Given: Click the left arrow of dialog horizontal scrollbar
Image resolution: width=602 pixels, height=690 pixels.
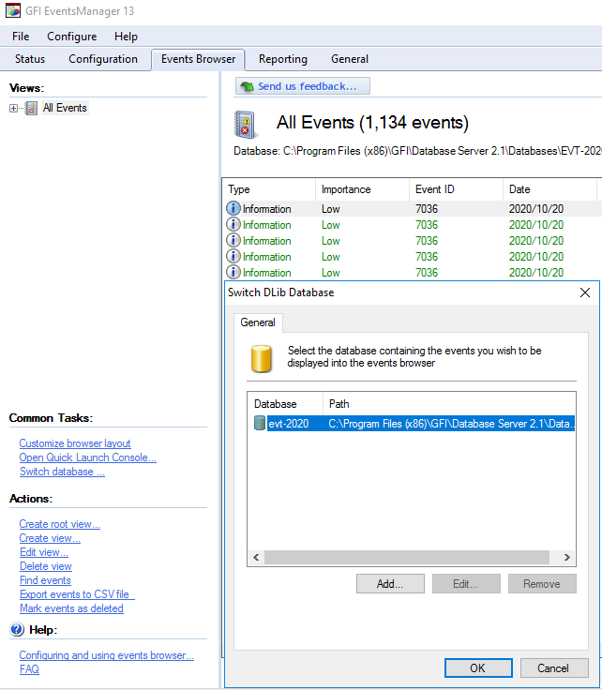Looking at the screenshot, I should pyautogui.click(x=256, y=557).
